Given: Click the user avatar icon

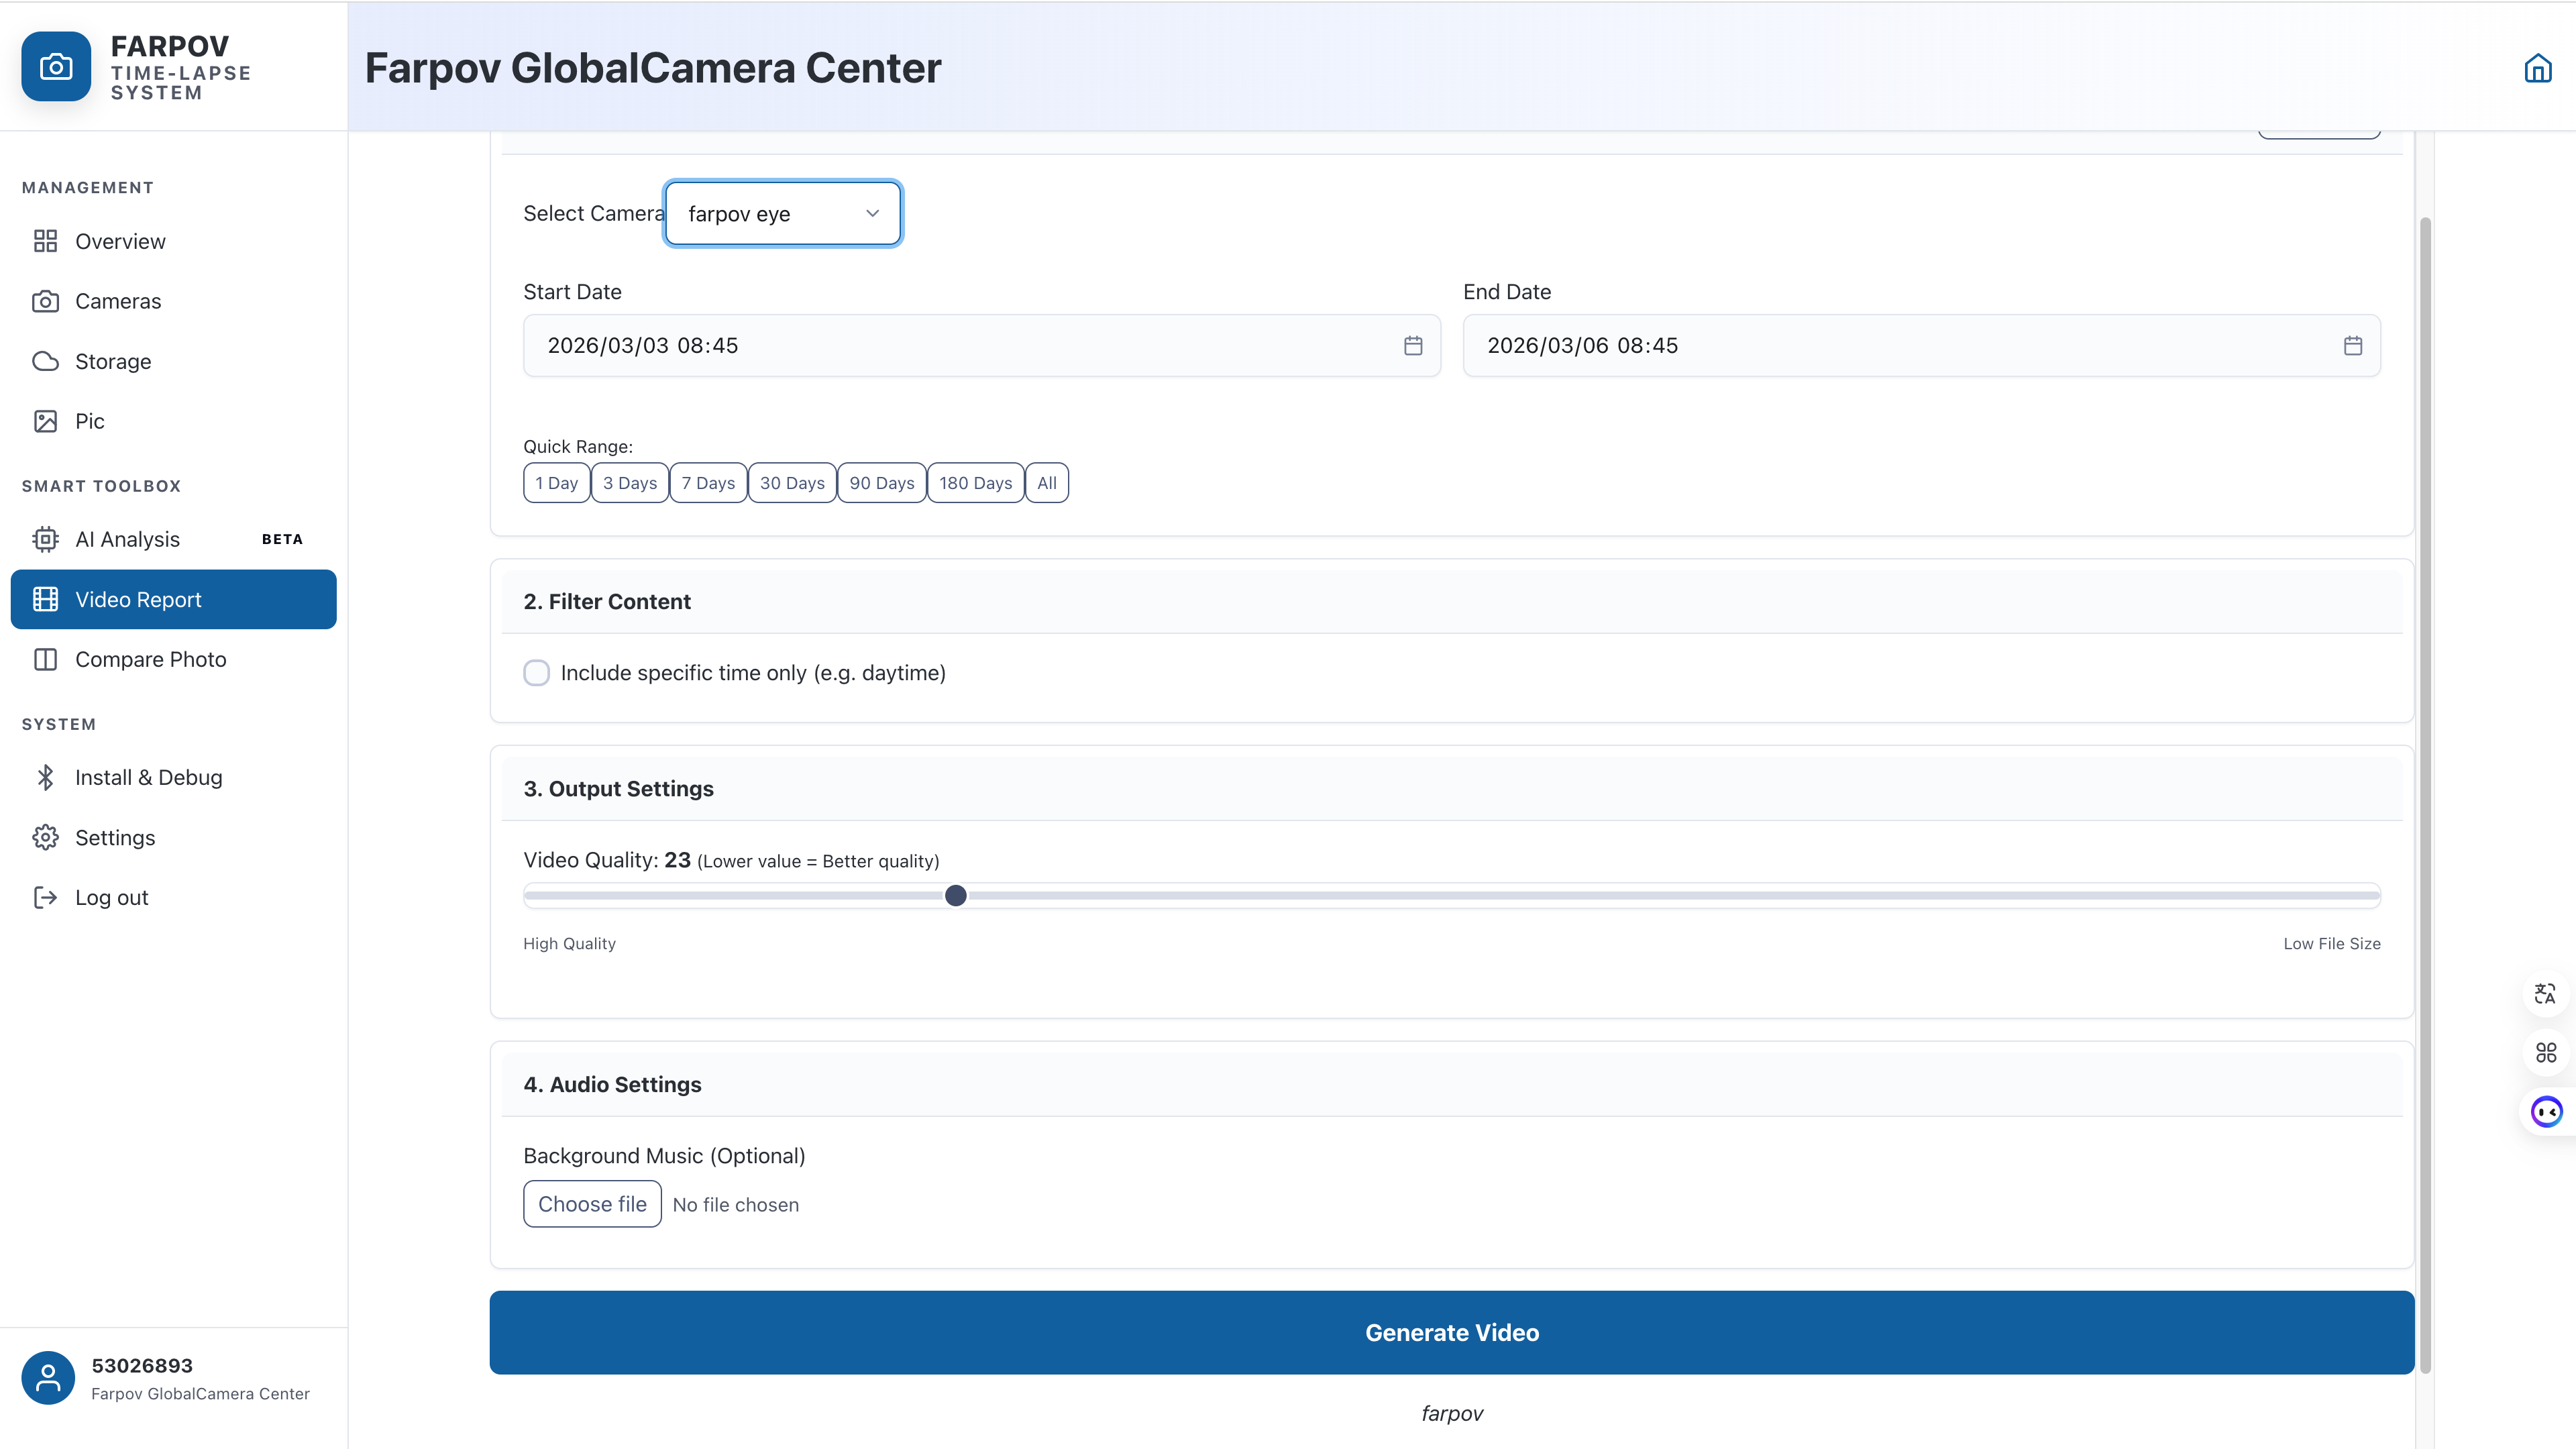Looking at the screenshot, I should click(x=48, y=1377).
